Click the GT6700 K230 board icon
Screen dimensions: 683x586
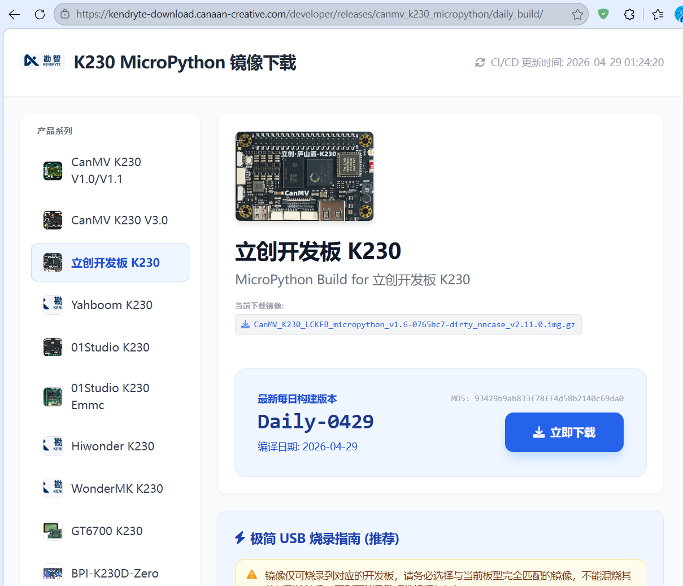(53, 531)
